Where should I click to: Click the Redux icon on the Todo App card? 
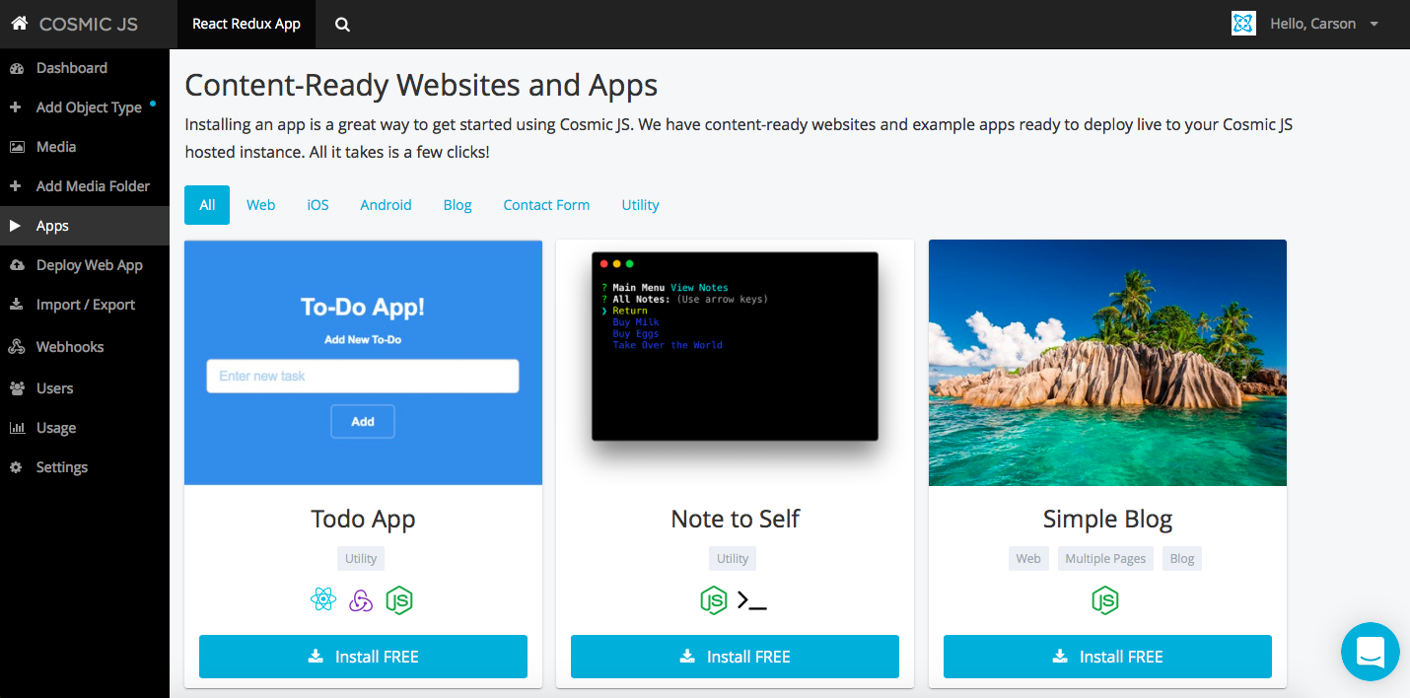click(x=361, y=599)
